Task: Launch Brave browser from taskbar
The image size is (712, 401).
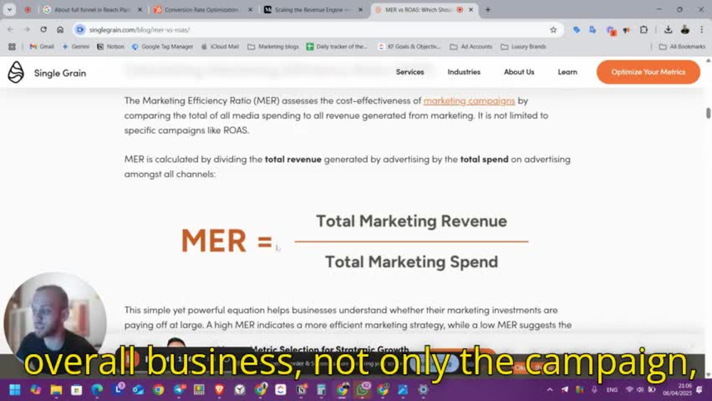Action: coord(220,390)
